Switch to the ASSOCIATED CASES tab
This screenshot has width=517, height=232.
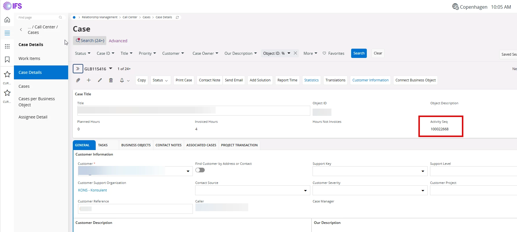(201, 145)
